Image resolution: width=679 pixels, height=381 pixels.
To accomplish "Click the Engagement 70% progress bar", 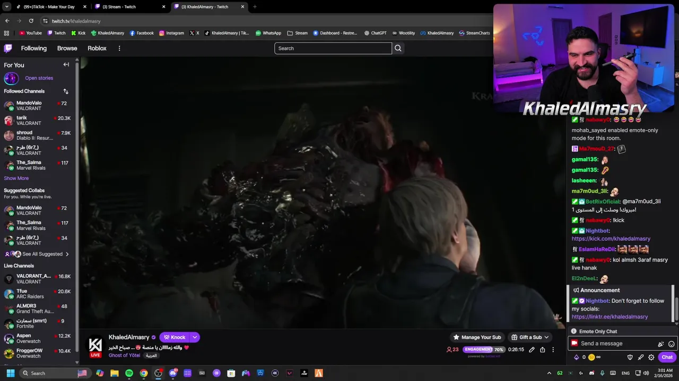I will (x=483, y=350).
